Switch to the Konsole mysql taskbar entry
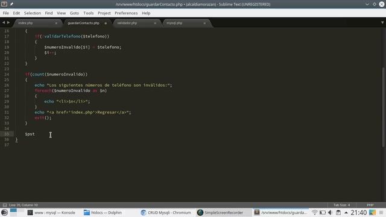The image size is (386, 217). click(x=51, y=213)
